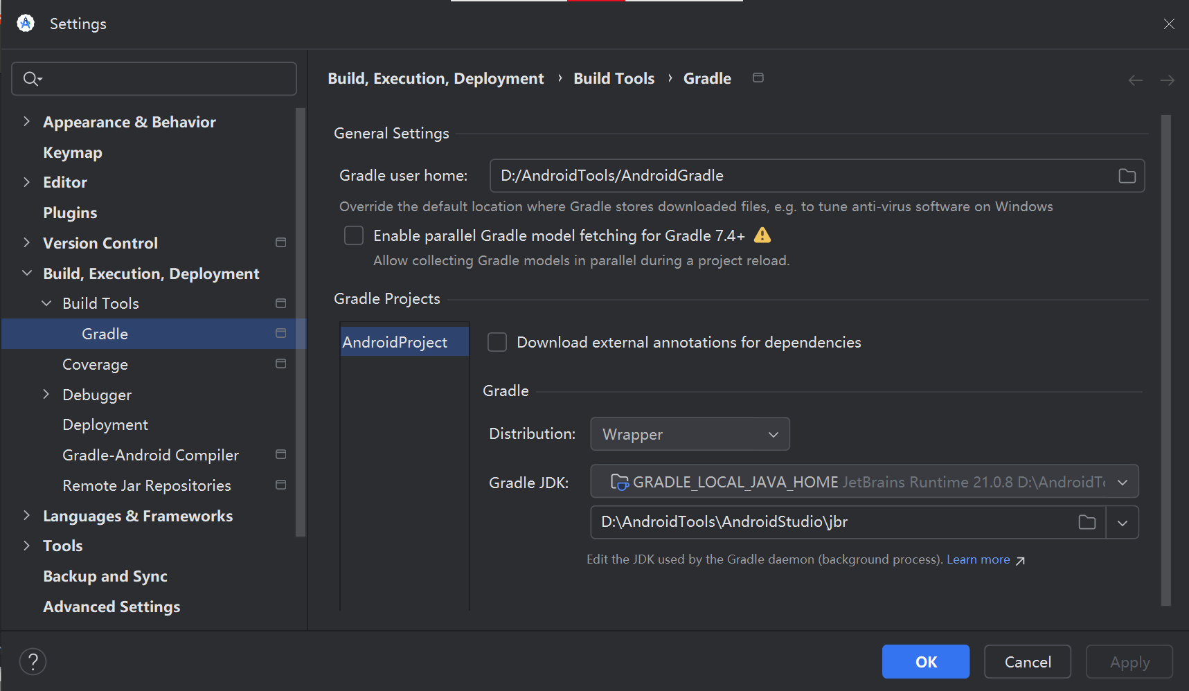Image resolution: width=1189 pixels, height=691 pixels.
Task: Open the Gradle JDK dropdown
Action: pos(864,482)
